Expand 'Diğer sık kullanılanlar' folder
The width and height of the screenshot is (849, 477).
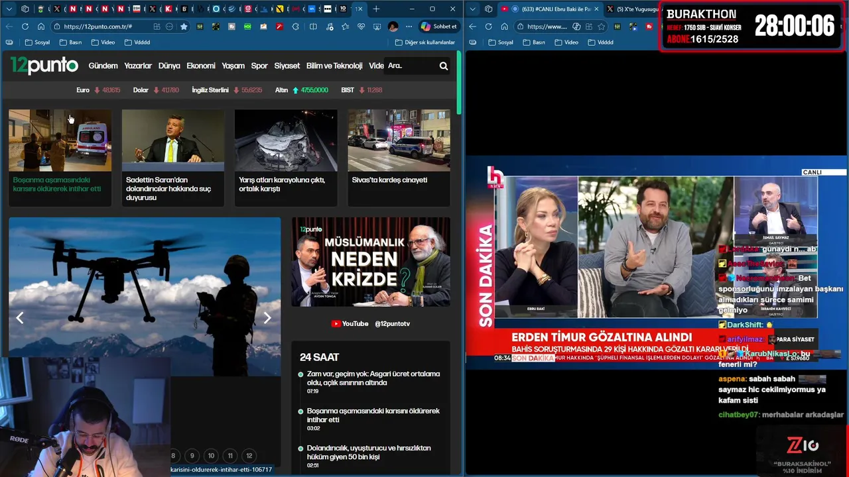coord(425,42)
